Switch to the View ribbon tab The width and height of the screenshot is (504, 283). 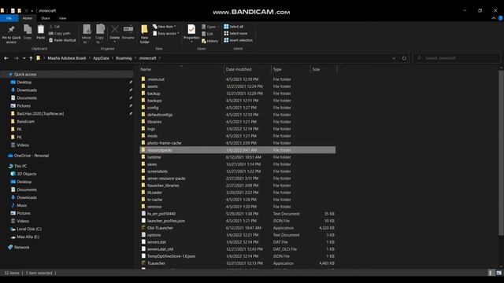[62, 18]
